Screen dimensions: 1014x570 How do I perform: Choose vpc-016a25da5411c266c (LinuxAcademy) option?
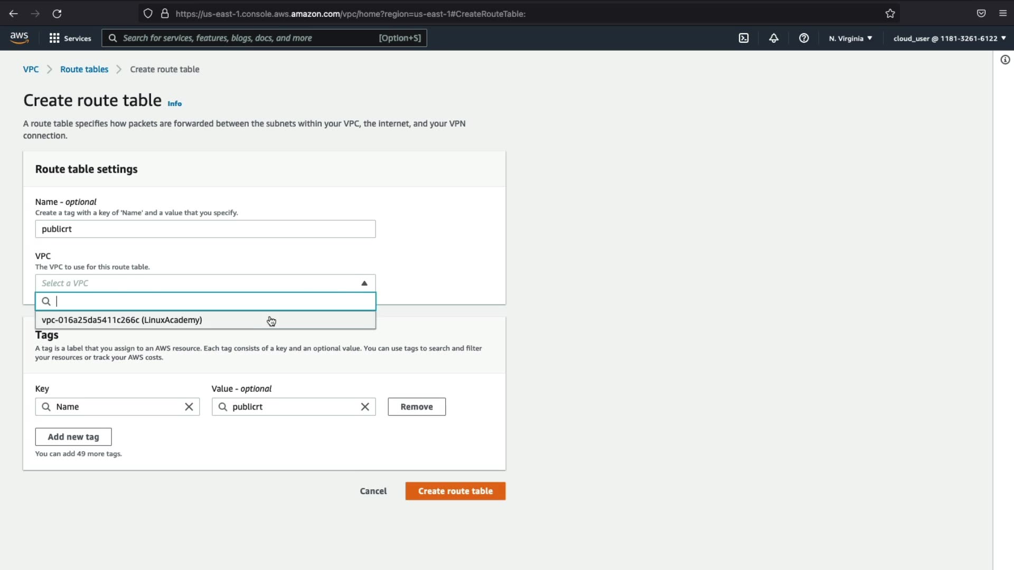[122, 320]
